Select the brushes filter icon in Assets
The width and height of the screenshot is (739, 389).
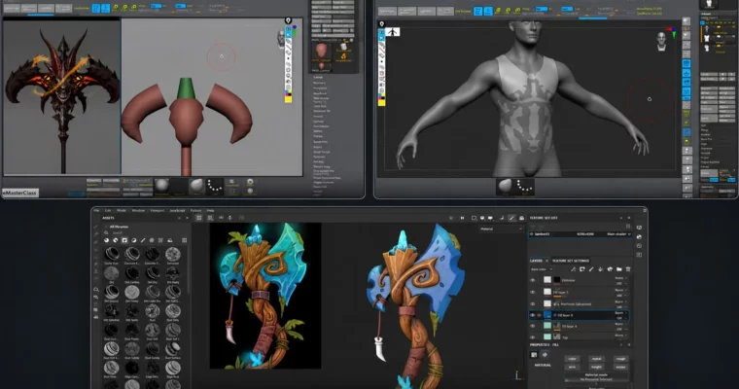(143, 240)
